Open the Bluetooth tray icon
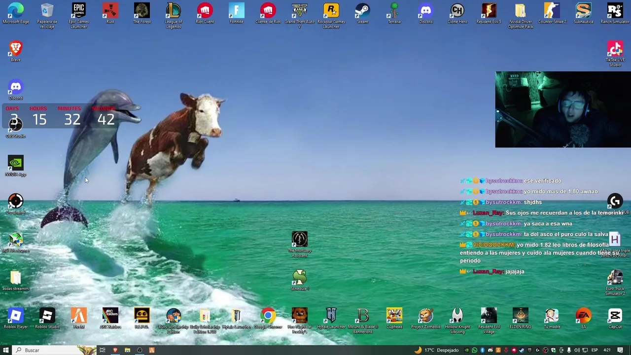631x355 pixels. pos(482,350)
